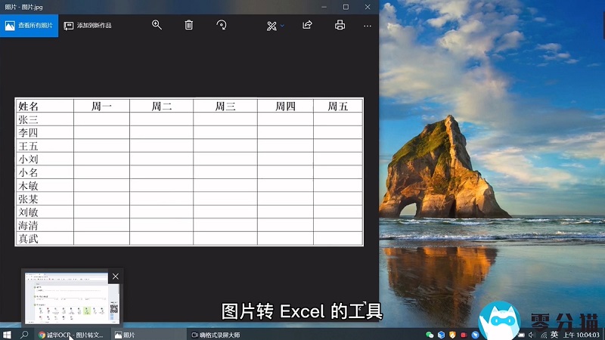Share the picture using the share icon
Viewport: 605px width, 340px height.
[x=307, y=25]
